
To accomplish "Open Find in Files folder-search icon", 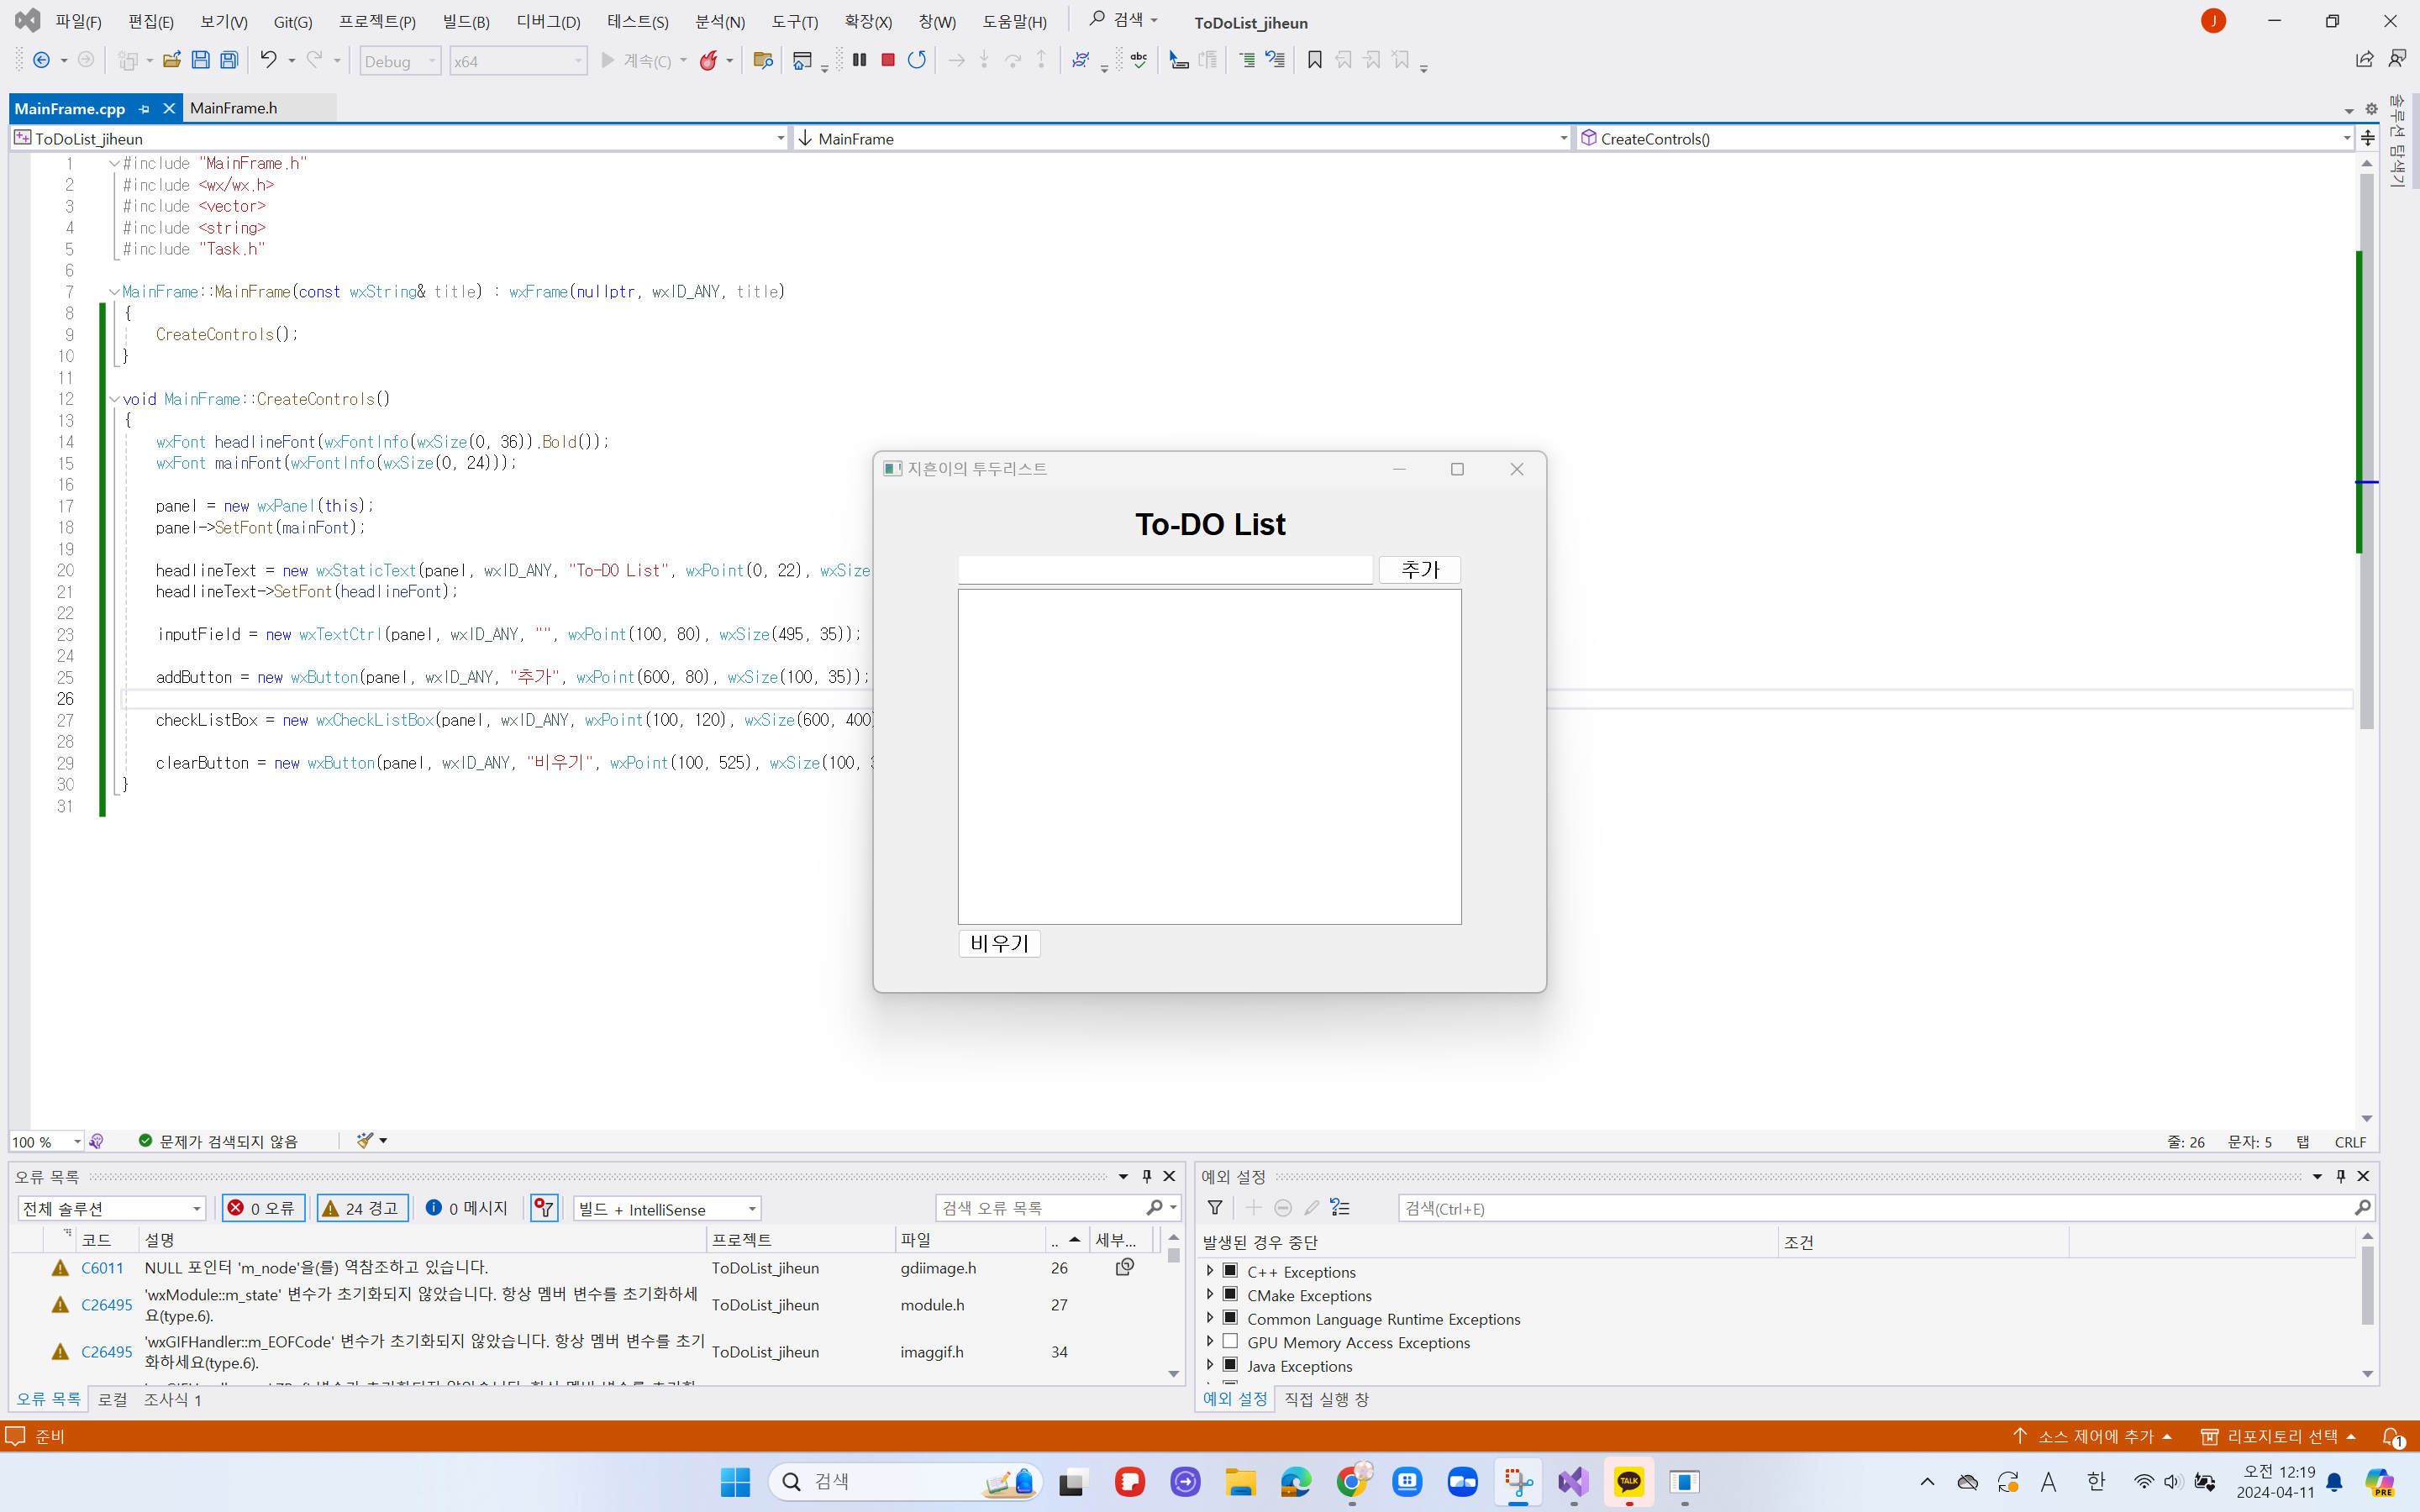I will click(x=763, y=60).
